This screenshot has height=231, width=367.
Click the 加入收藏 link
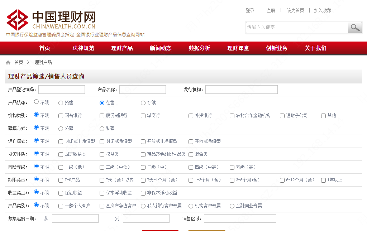pos(323,10)
